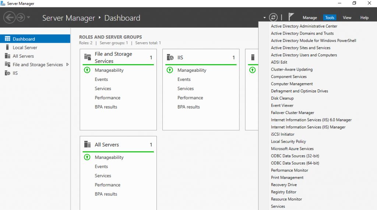Choose Event Viewer from Tools menu
The image size is (377, 210).
282,105
